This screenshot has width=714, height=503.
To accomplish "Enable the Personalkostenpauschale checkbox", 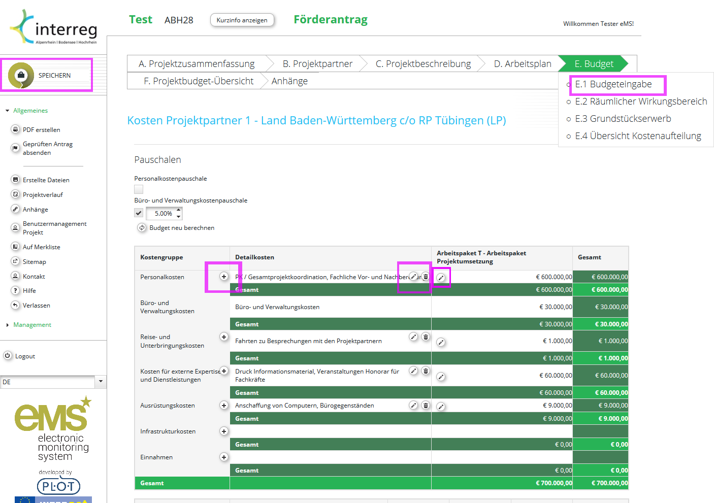I will (139, 189).
